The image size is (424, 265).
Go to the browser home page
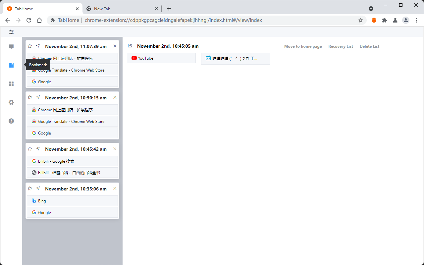click(x=39, y=20)
